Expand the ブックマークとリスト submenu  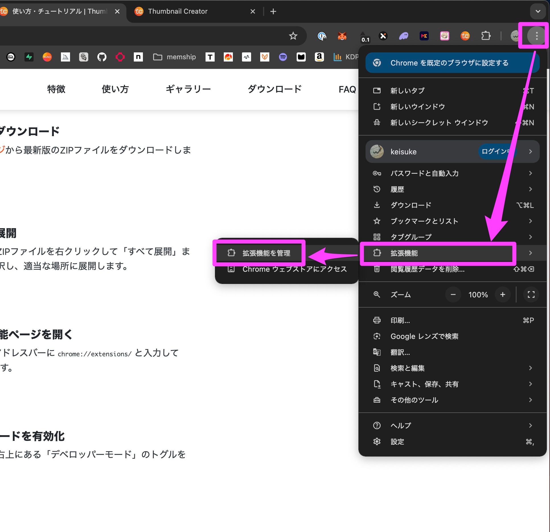pos(530,221)
